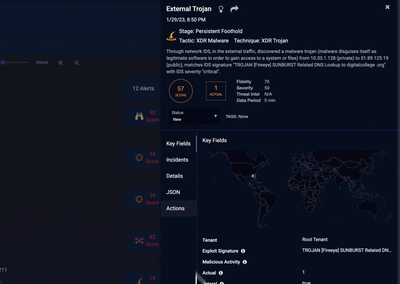Close the External Trojan alert panel

click(387, 7)
